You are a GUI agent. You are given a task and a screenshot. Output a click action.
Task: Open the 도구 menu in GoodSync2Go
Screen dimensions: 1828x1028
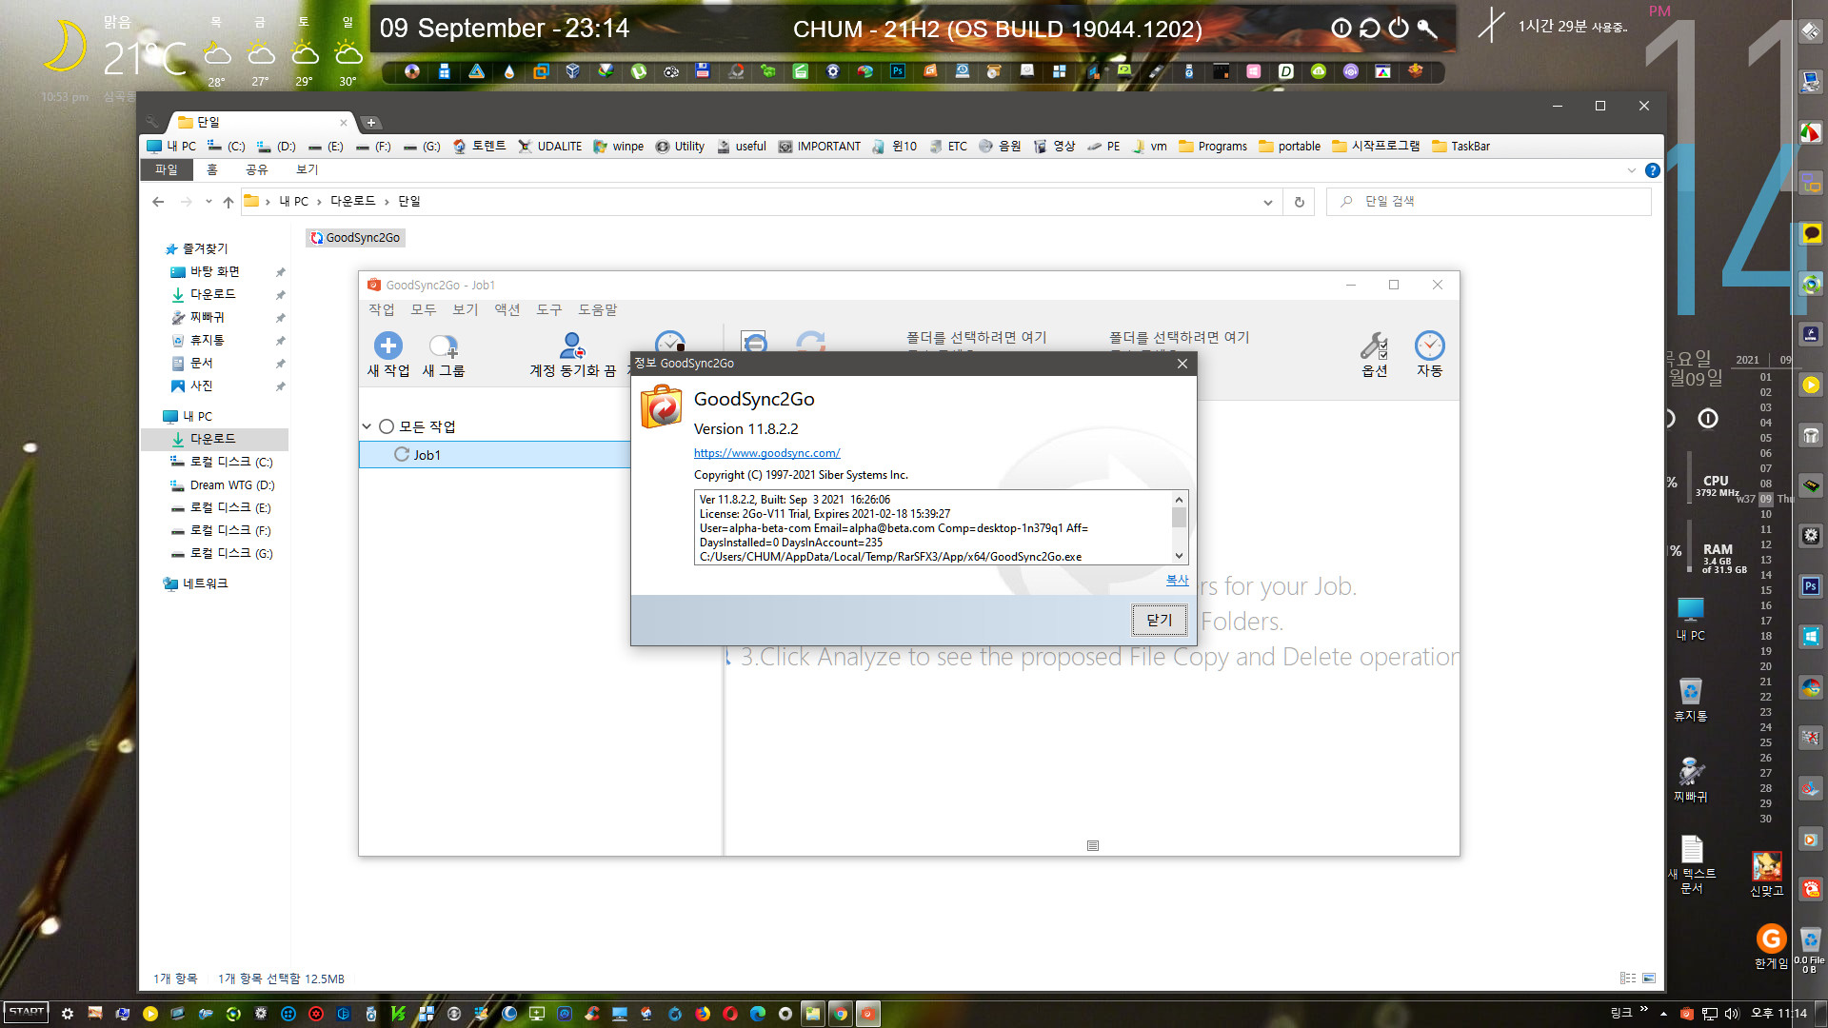548,309
